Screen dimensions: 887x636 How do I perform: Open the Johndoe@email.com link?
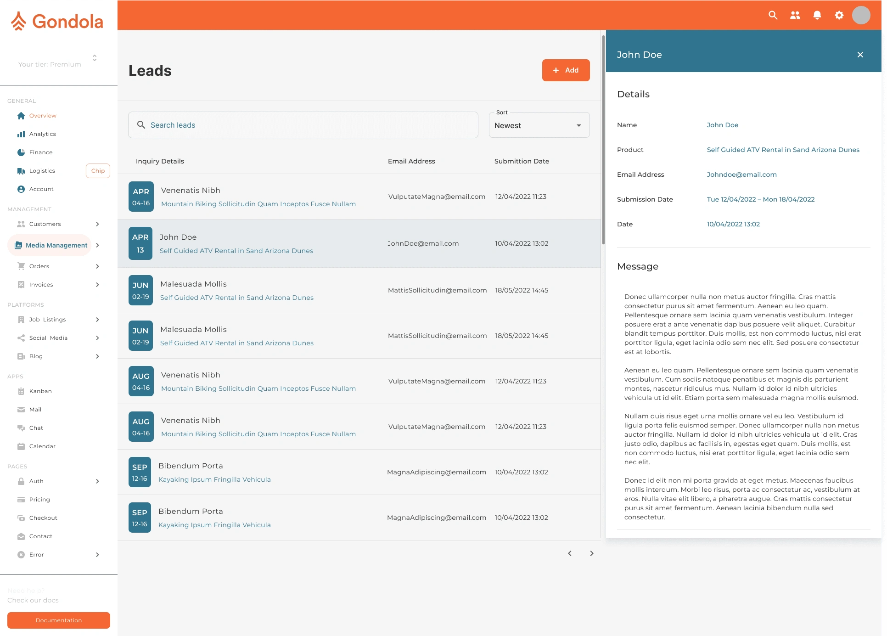click(x=741, y=174)
